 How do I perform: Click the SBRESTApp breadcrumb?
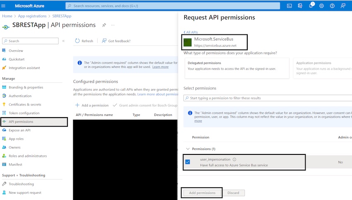click(62, 16)
